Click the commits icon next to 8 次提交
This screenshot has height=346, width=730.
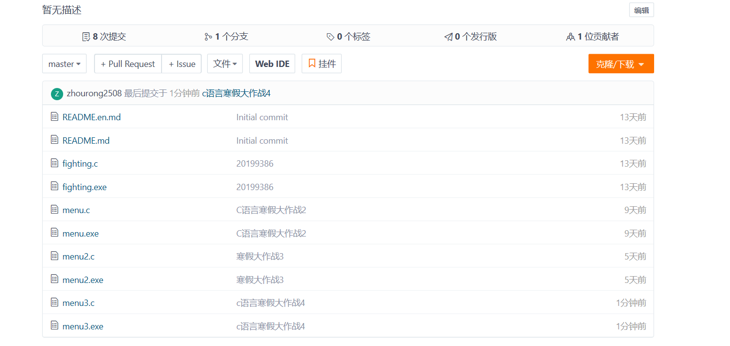pyautogui.click(x=86, y=37)
